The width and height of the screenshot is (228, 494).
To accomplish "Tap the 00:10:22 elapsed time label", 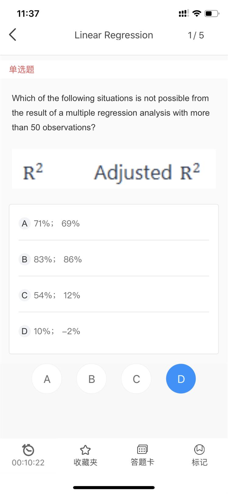I will 28,462.
